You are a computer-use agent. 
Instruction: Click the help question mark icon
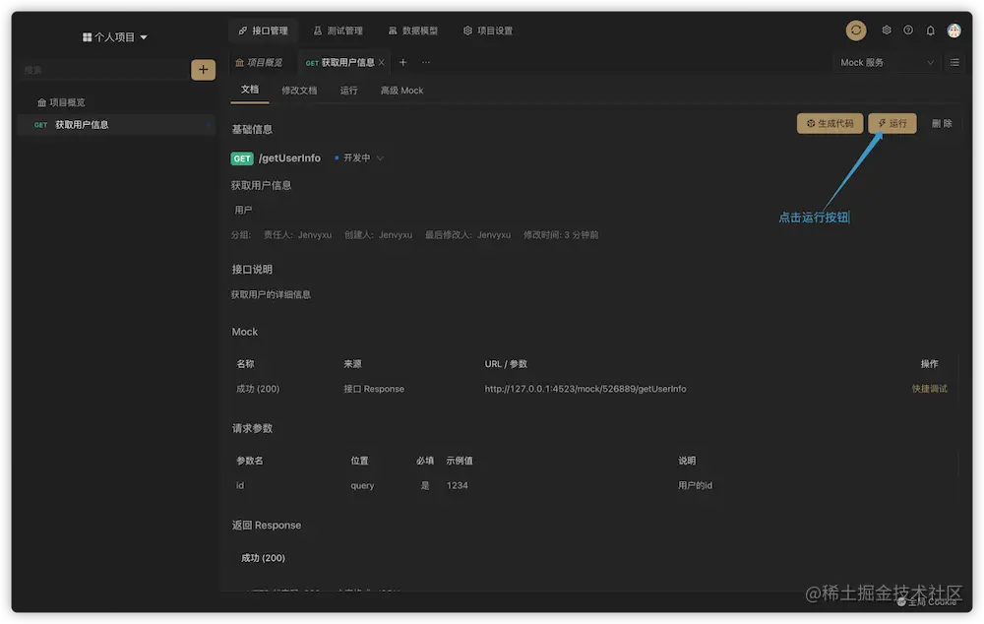[x=907, y=30]
